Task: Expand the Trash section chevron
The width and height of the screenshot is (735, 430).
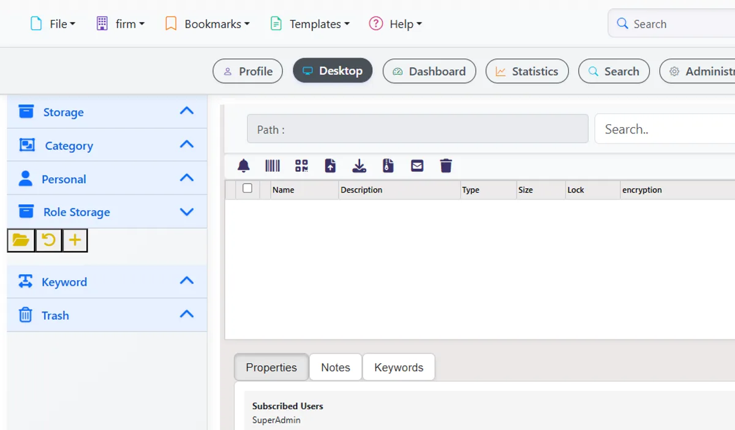Action: click(187, 314)
